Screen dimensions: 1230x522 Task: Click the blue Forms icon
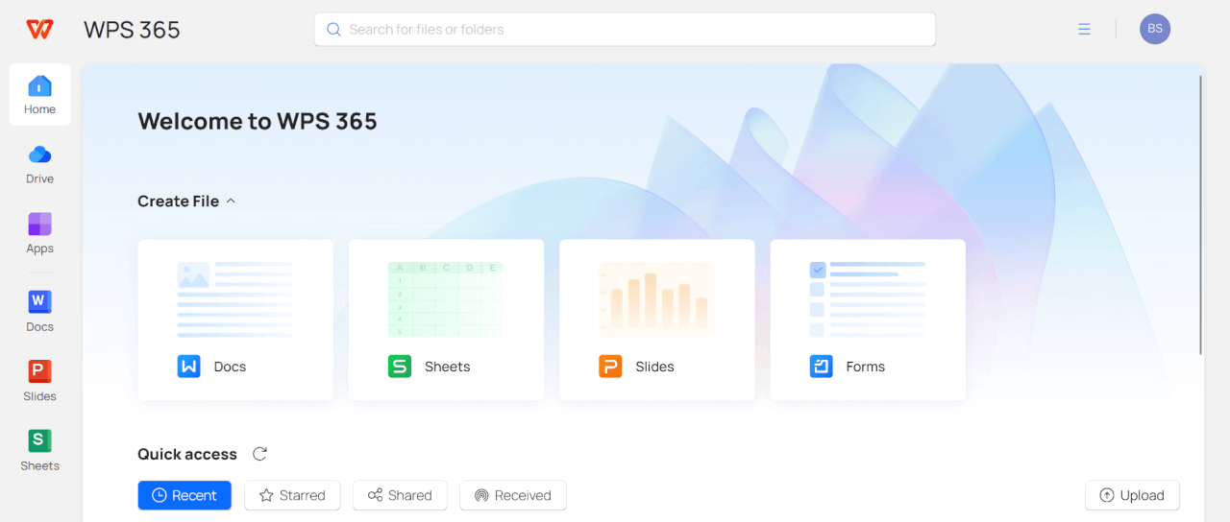(821, 367)
